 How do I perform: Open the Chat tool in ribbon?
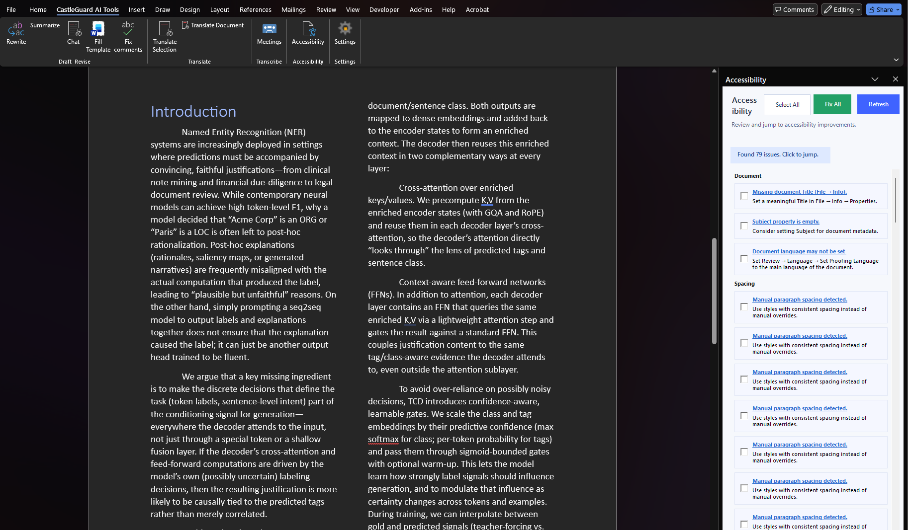[74, 29]
